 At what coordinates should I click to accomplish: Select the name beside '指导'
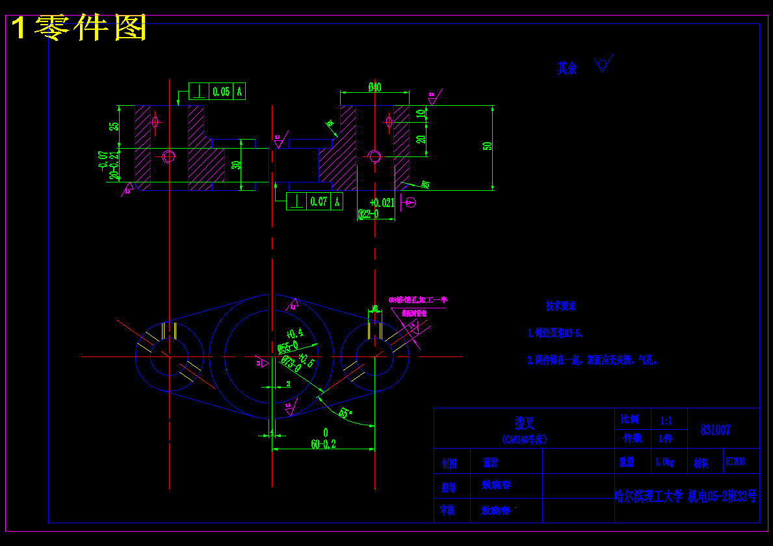tap(497, 485)
